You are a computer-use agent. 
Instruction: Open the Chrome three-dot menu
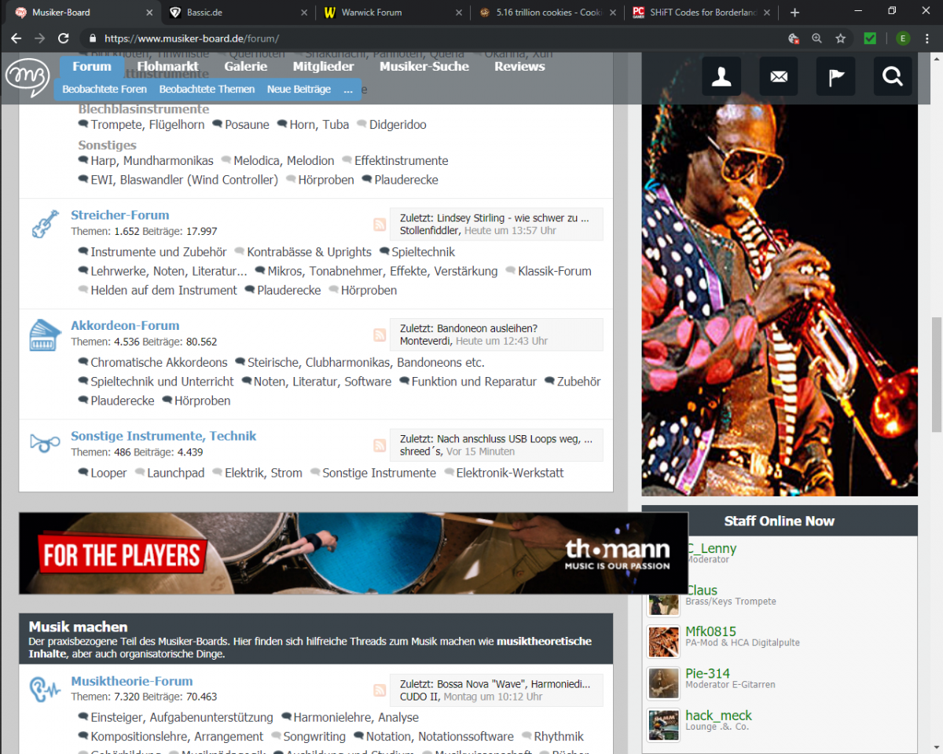point(929,38)
